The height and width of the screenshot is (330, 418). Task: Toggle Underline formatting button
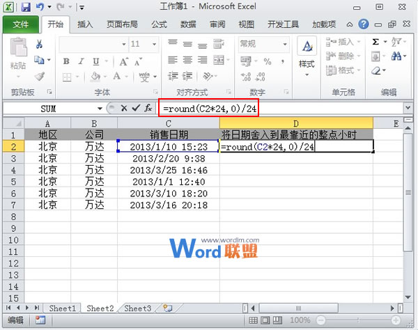(x=94, y=61)
